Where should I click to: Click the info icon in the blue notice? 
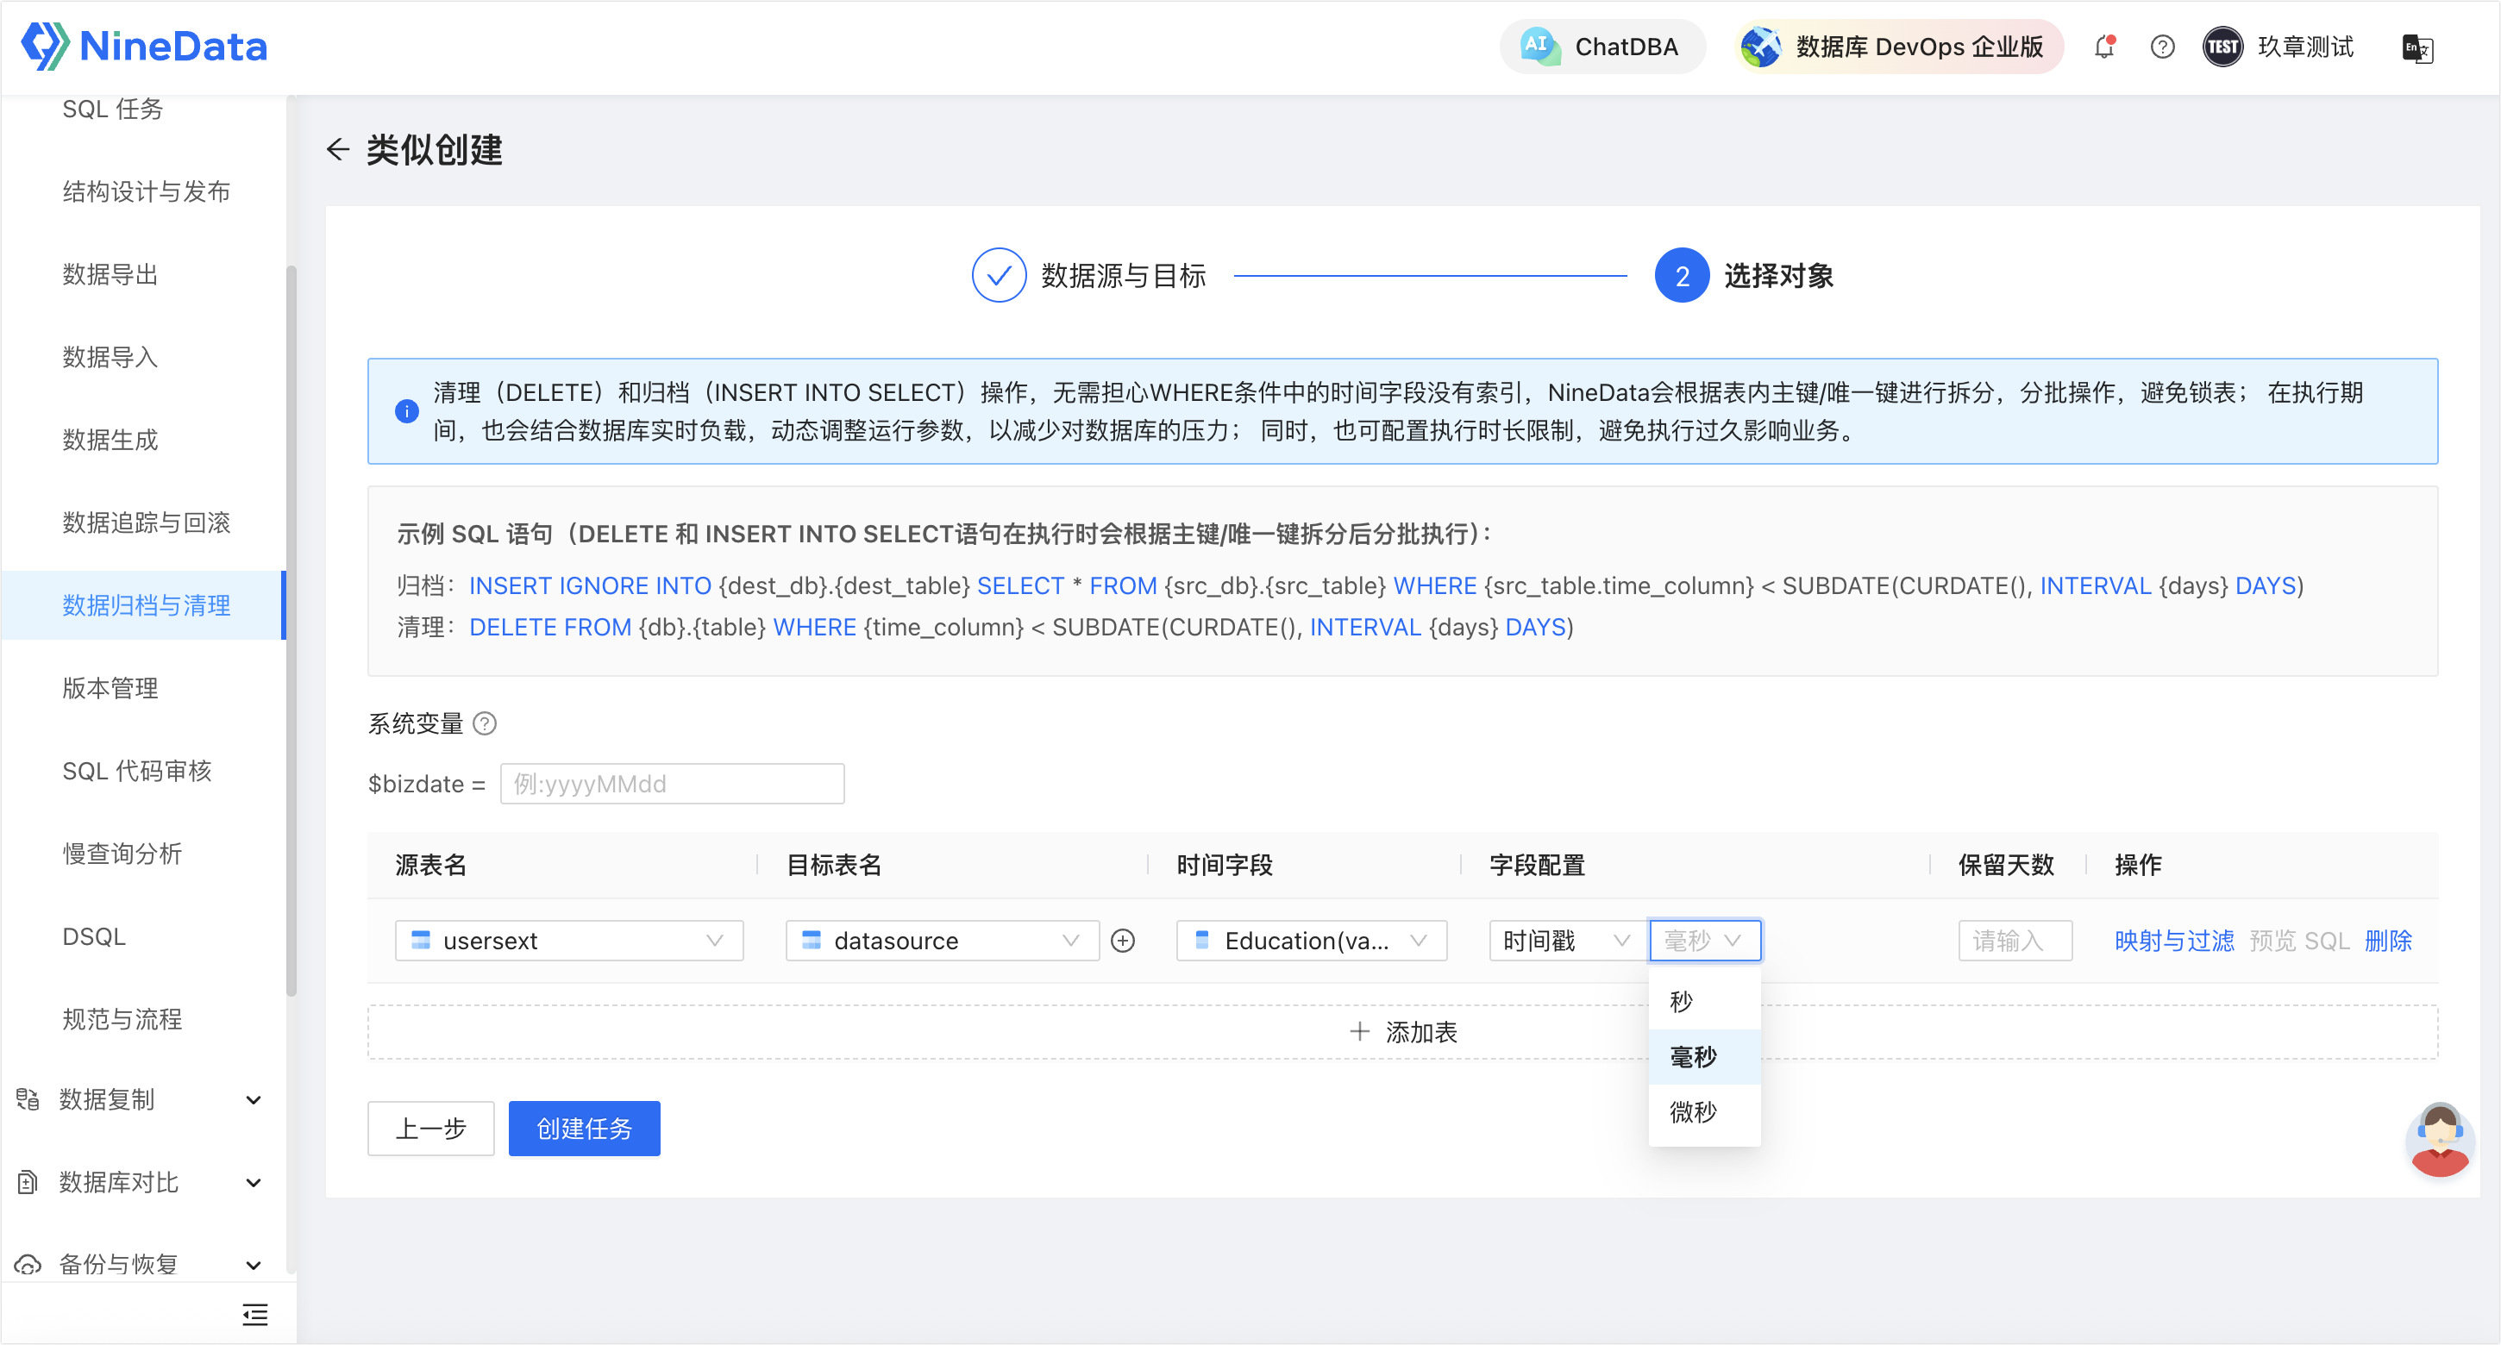(x=407, y=411)
